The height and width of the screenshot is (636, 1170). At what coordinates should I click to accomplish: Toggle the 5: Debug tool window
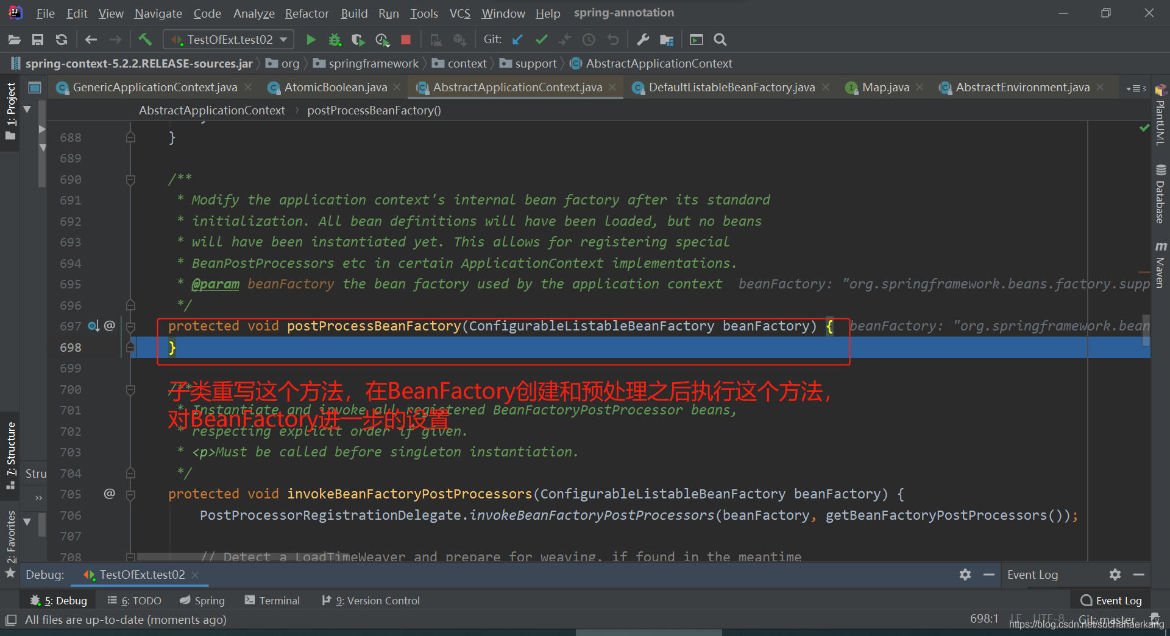59,601
